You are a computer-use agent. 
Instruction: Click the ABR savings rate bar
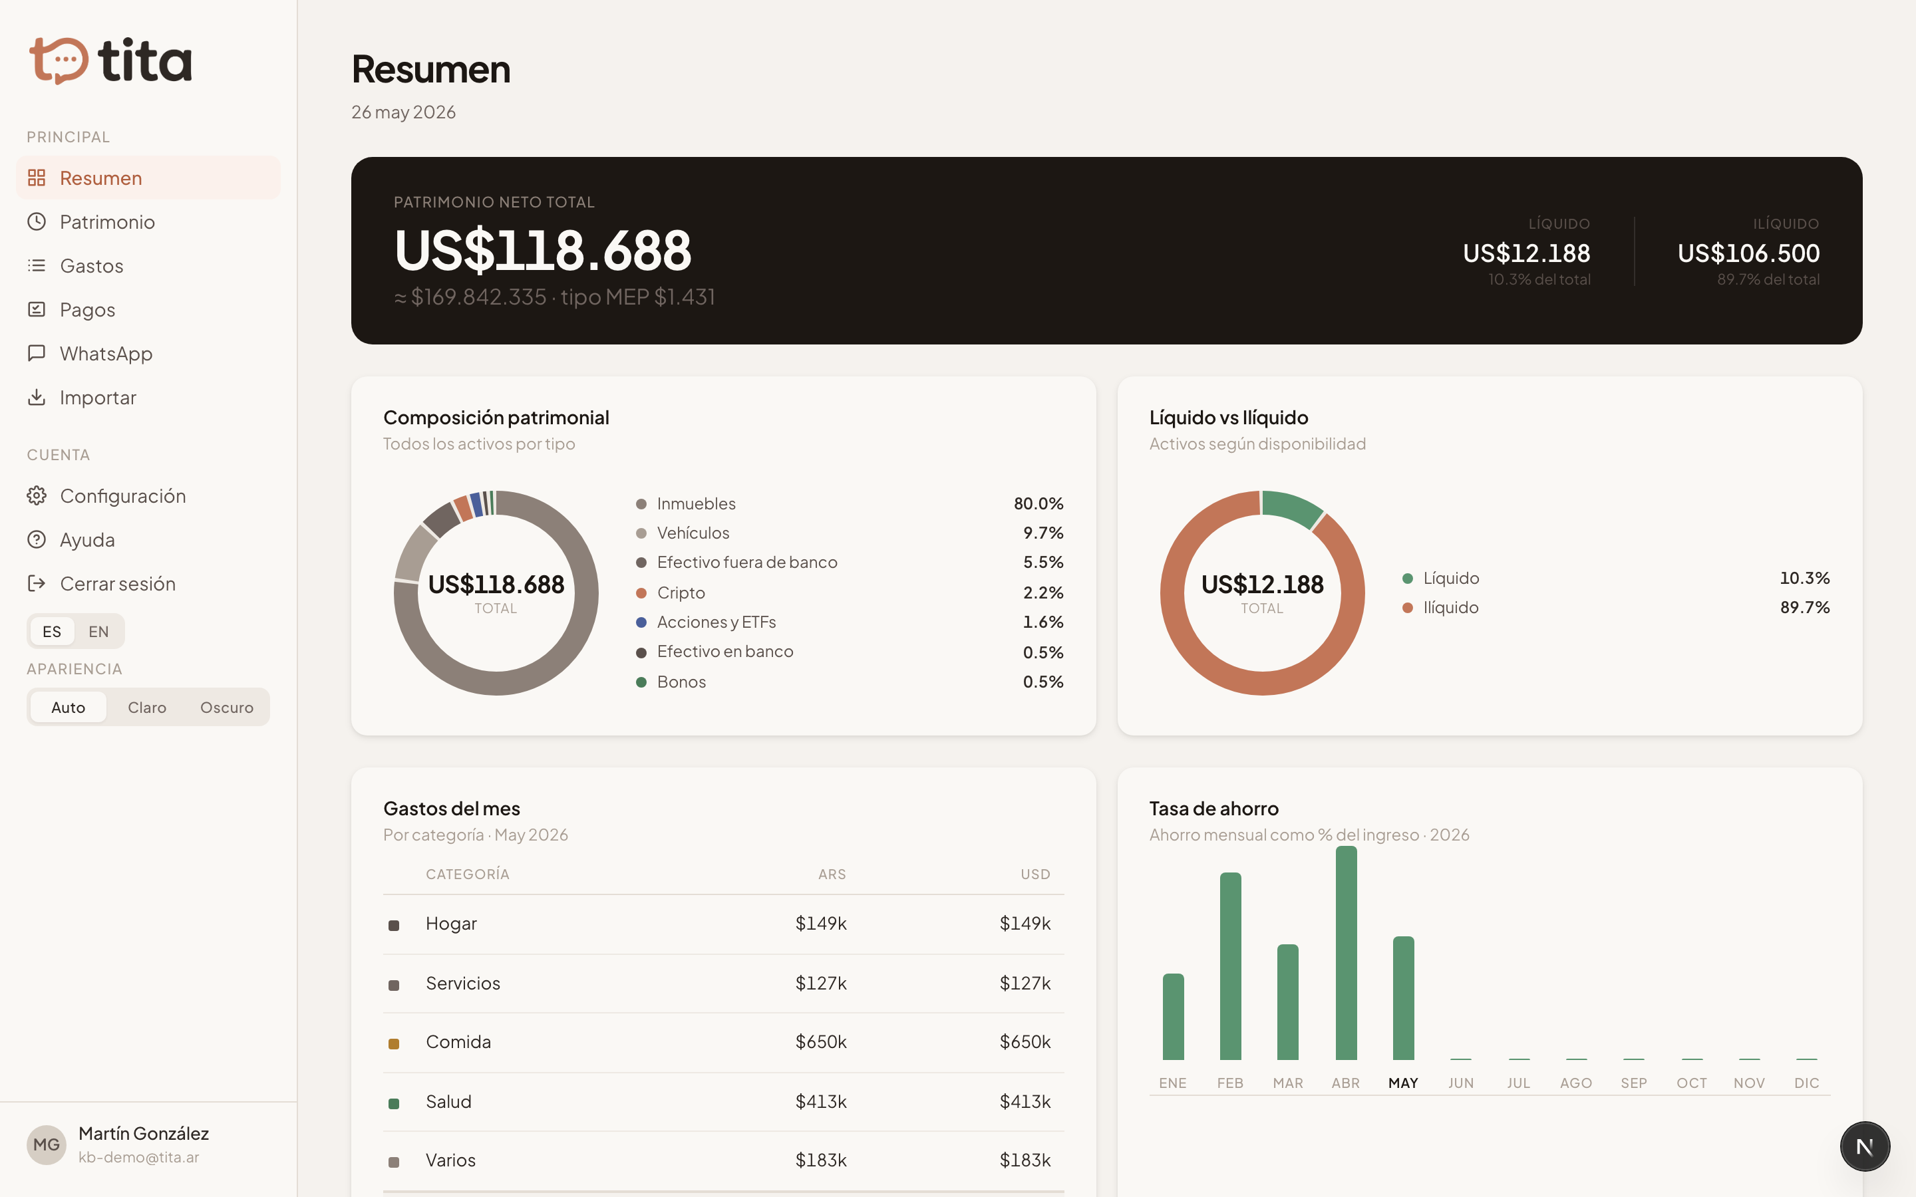[1346, 953]
